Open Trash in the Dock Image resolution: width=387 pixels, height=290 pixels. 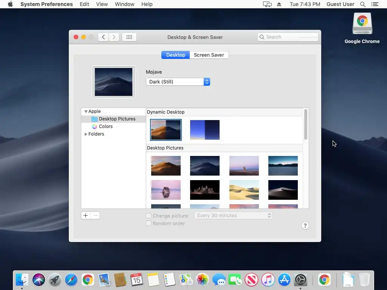point(364,280)
